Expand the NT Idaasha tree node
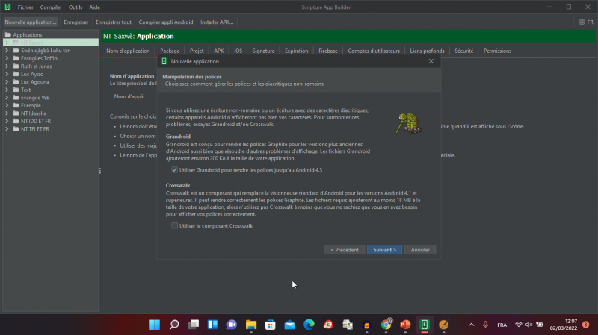Image resolution: width=598 pixels, height=335 pixels. click(7, 113)
